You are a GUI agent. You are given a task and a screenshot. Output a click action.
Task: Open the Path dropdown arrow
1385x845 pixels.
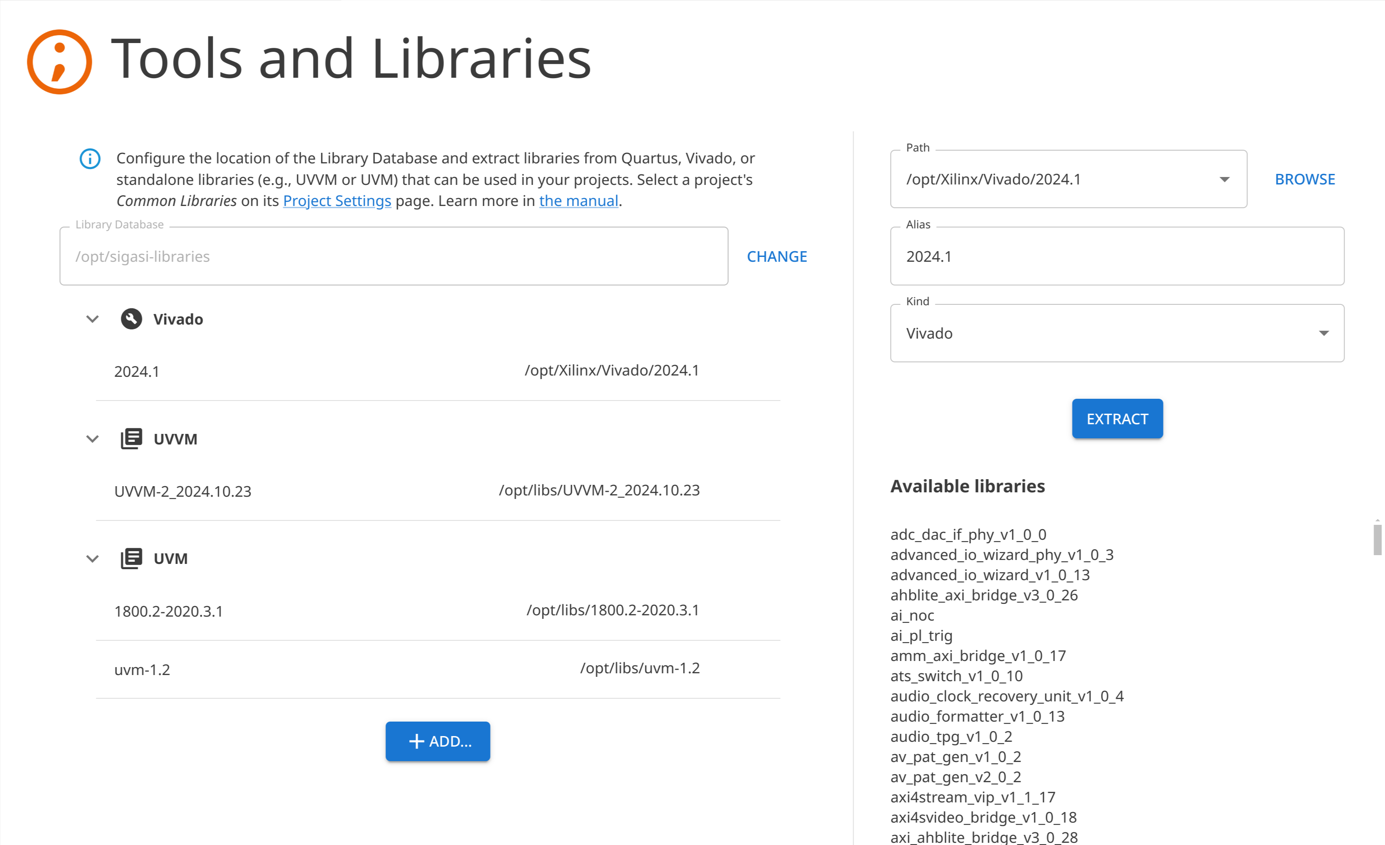pos(1224,180)
